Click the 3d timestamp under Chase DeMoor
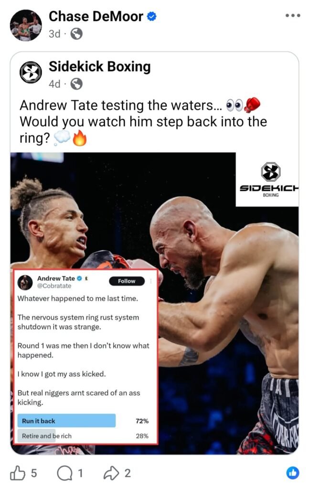Viewport: 309px width, 490px height. (54, 34)
